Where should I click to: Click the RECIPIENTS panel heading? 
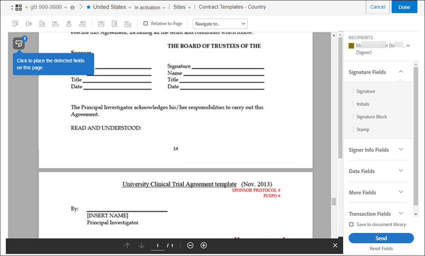pyautogui.click(x=361, y=37)
